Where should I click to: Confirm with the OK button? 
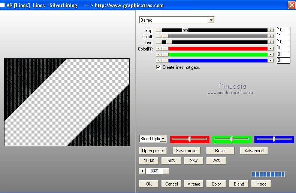[149, 184]
